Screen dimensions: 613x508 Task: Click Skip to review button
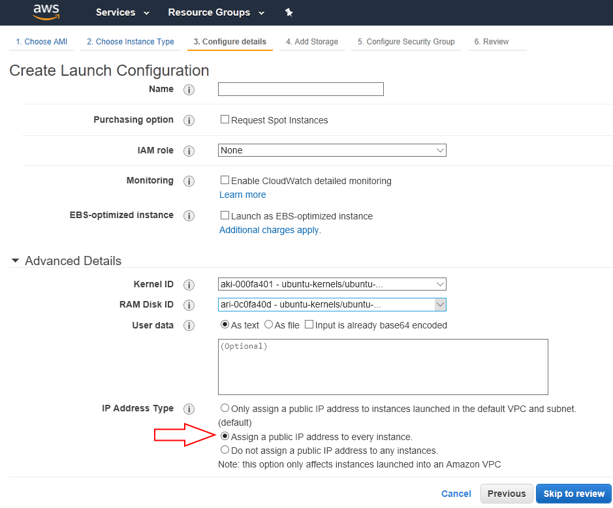[573, 494]
